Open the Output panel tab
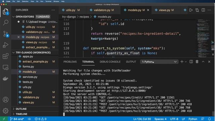 (x=131, y=62)
